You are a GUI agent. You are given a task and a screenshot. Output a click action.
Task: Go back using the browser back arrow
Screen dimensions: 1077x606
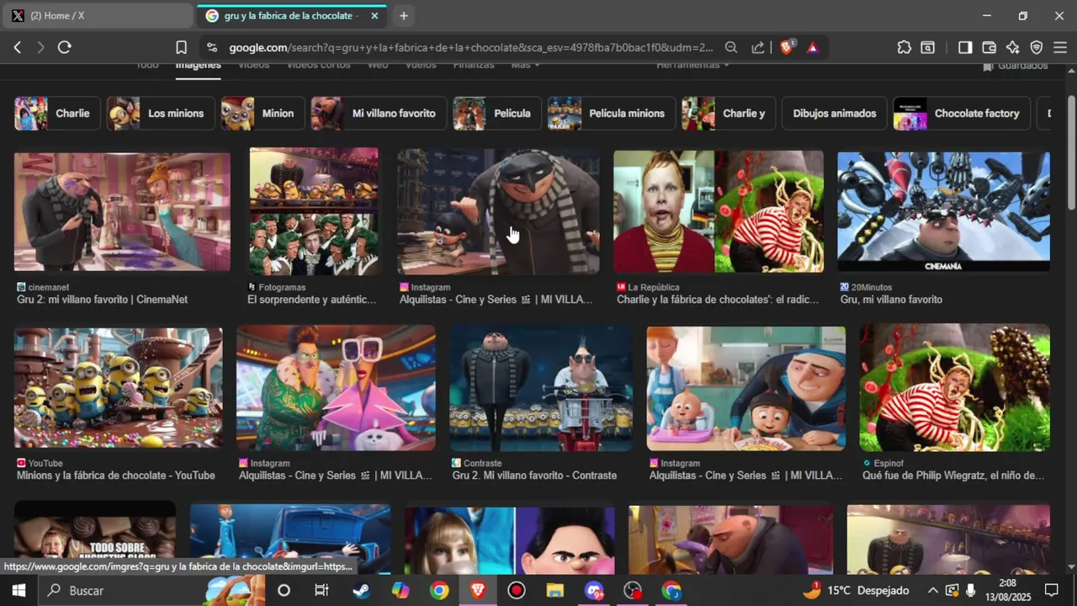click(17, 48)
